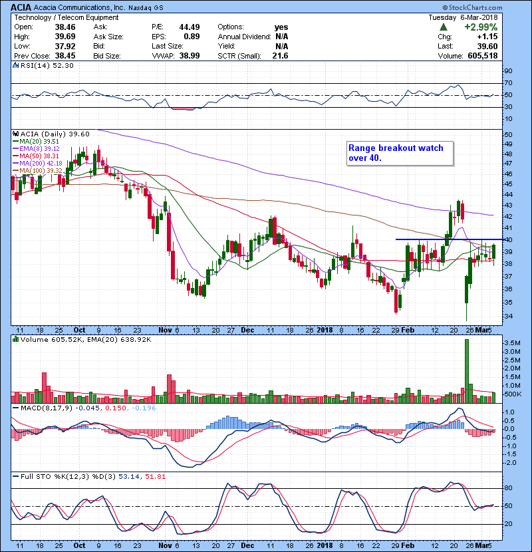Click the EPS value 0.89
The height and width of the screenshot is (552, 532).
(192, 37)
